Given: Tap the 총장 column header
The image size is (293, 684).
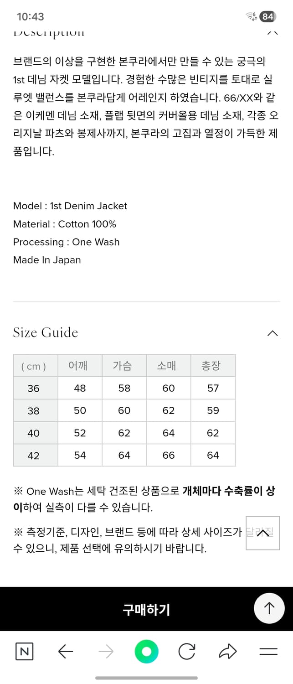Looking at the screenshot, I should (213, 366).
